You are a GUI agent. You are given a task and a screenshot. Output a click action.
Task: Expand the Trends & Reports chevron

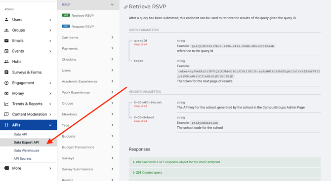[x=50, y=104]
